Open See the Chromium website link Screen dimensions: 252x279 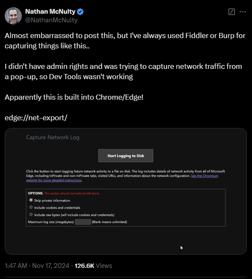pyautogui.click(x=205, y=176)
